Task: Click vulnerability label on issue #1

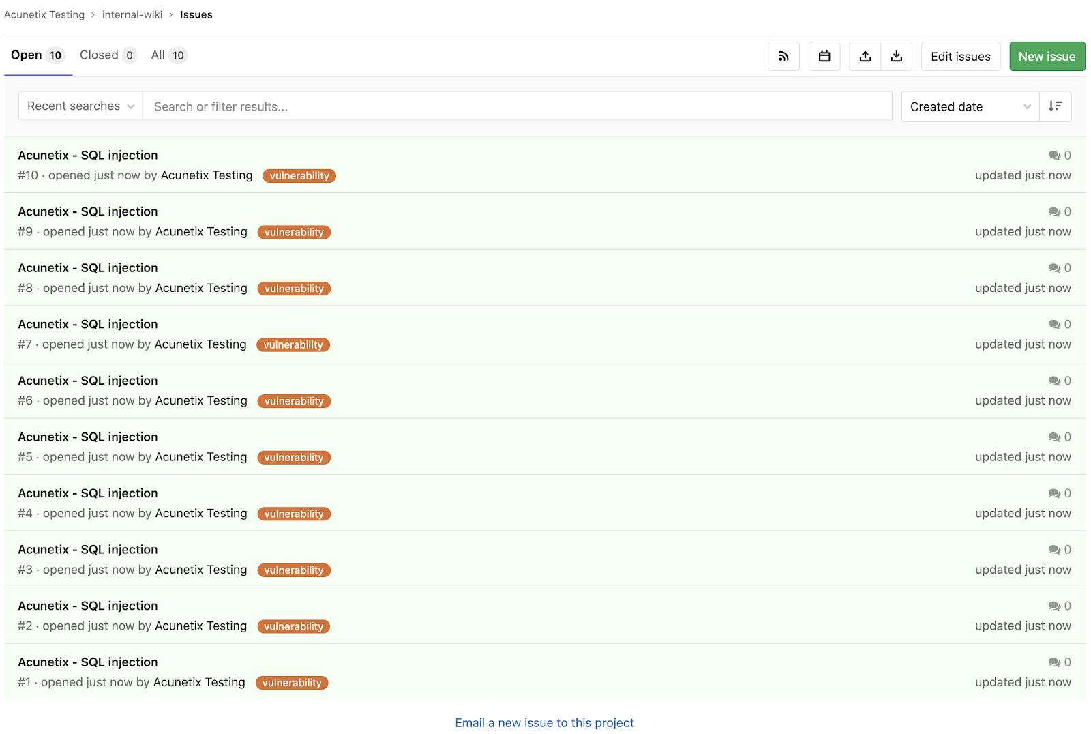Action: pyautogui.click(x=292, y=683)
